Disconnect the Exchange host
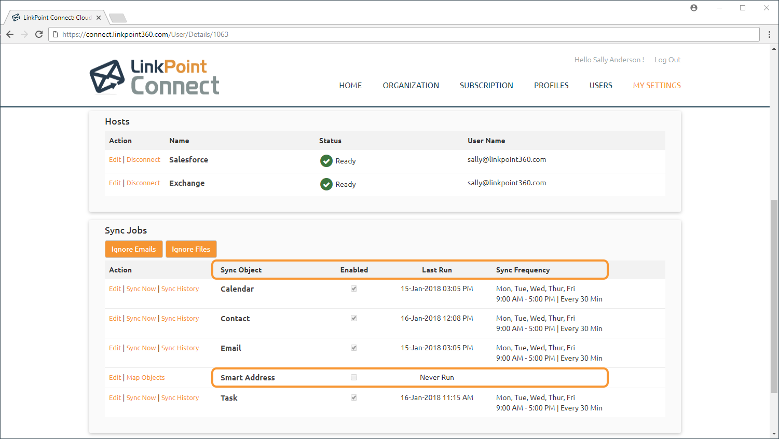 point(143,183)
